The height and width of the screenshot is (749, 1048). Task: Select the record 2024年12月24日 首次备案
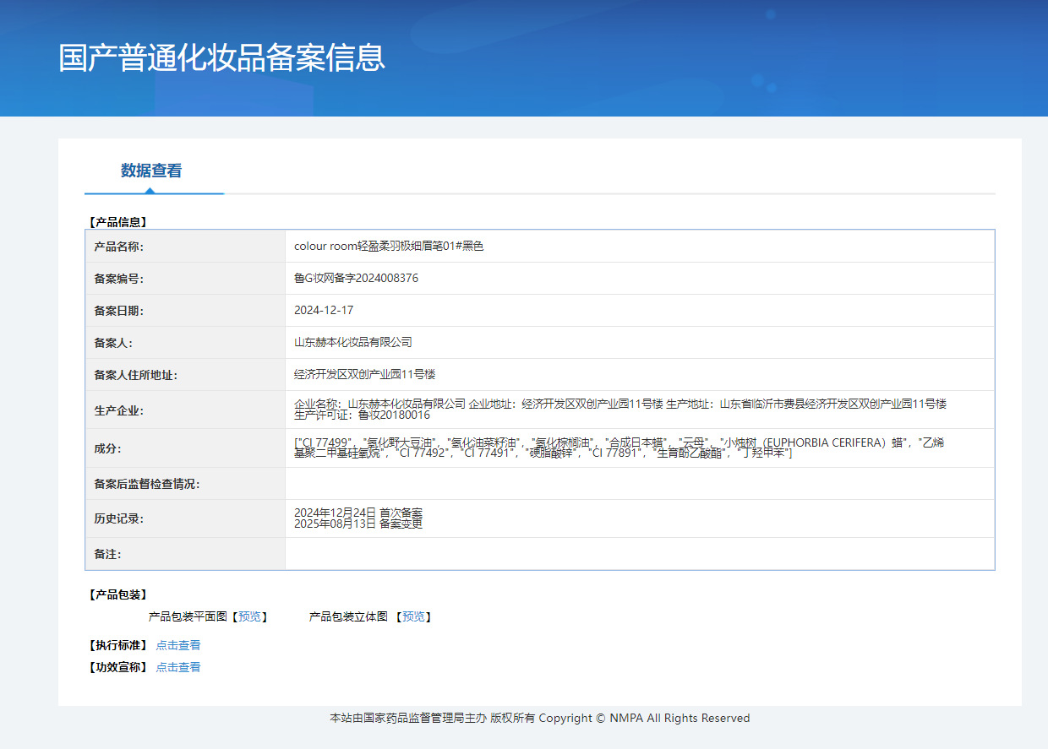pos(358,513)
